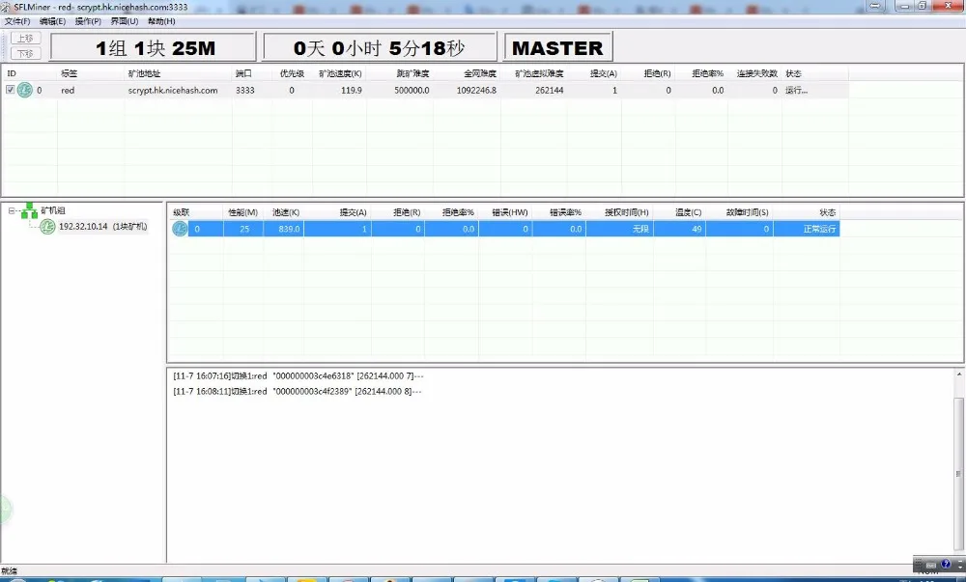The width and height of the screenshot is (966, 582).
Task: Click the 性能(M) column header
Action: point(242,212)
